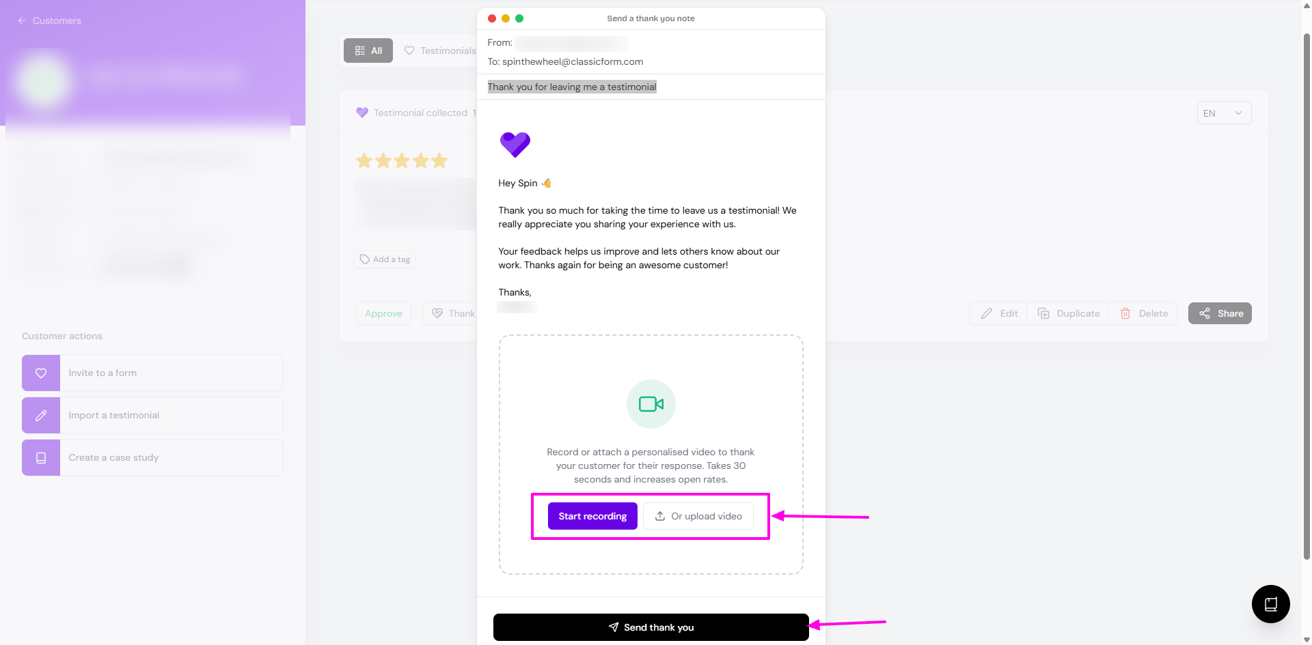Image resolution: width=1312 pixels, height=645 pixels.
Task: Open the Testimonials tab
Action: tap(441, 51)
